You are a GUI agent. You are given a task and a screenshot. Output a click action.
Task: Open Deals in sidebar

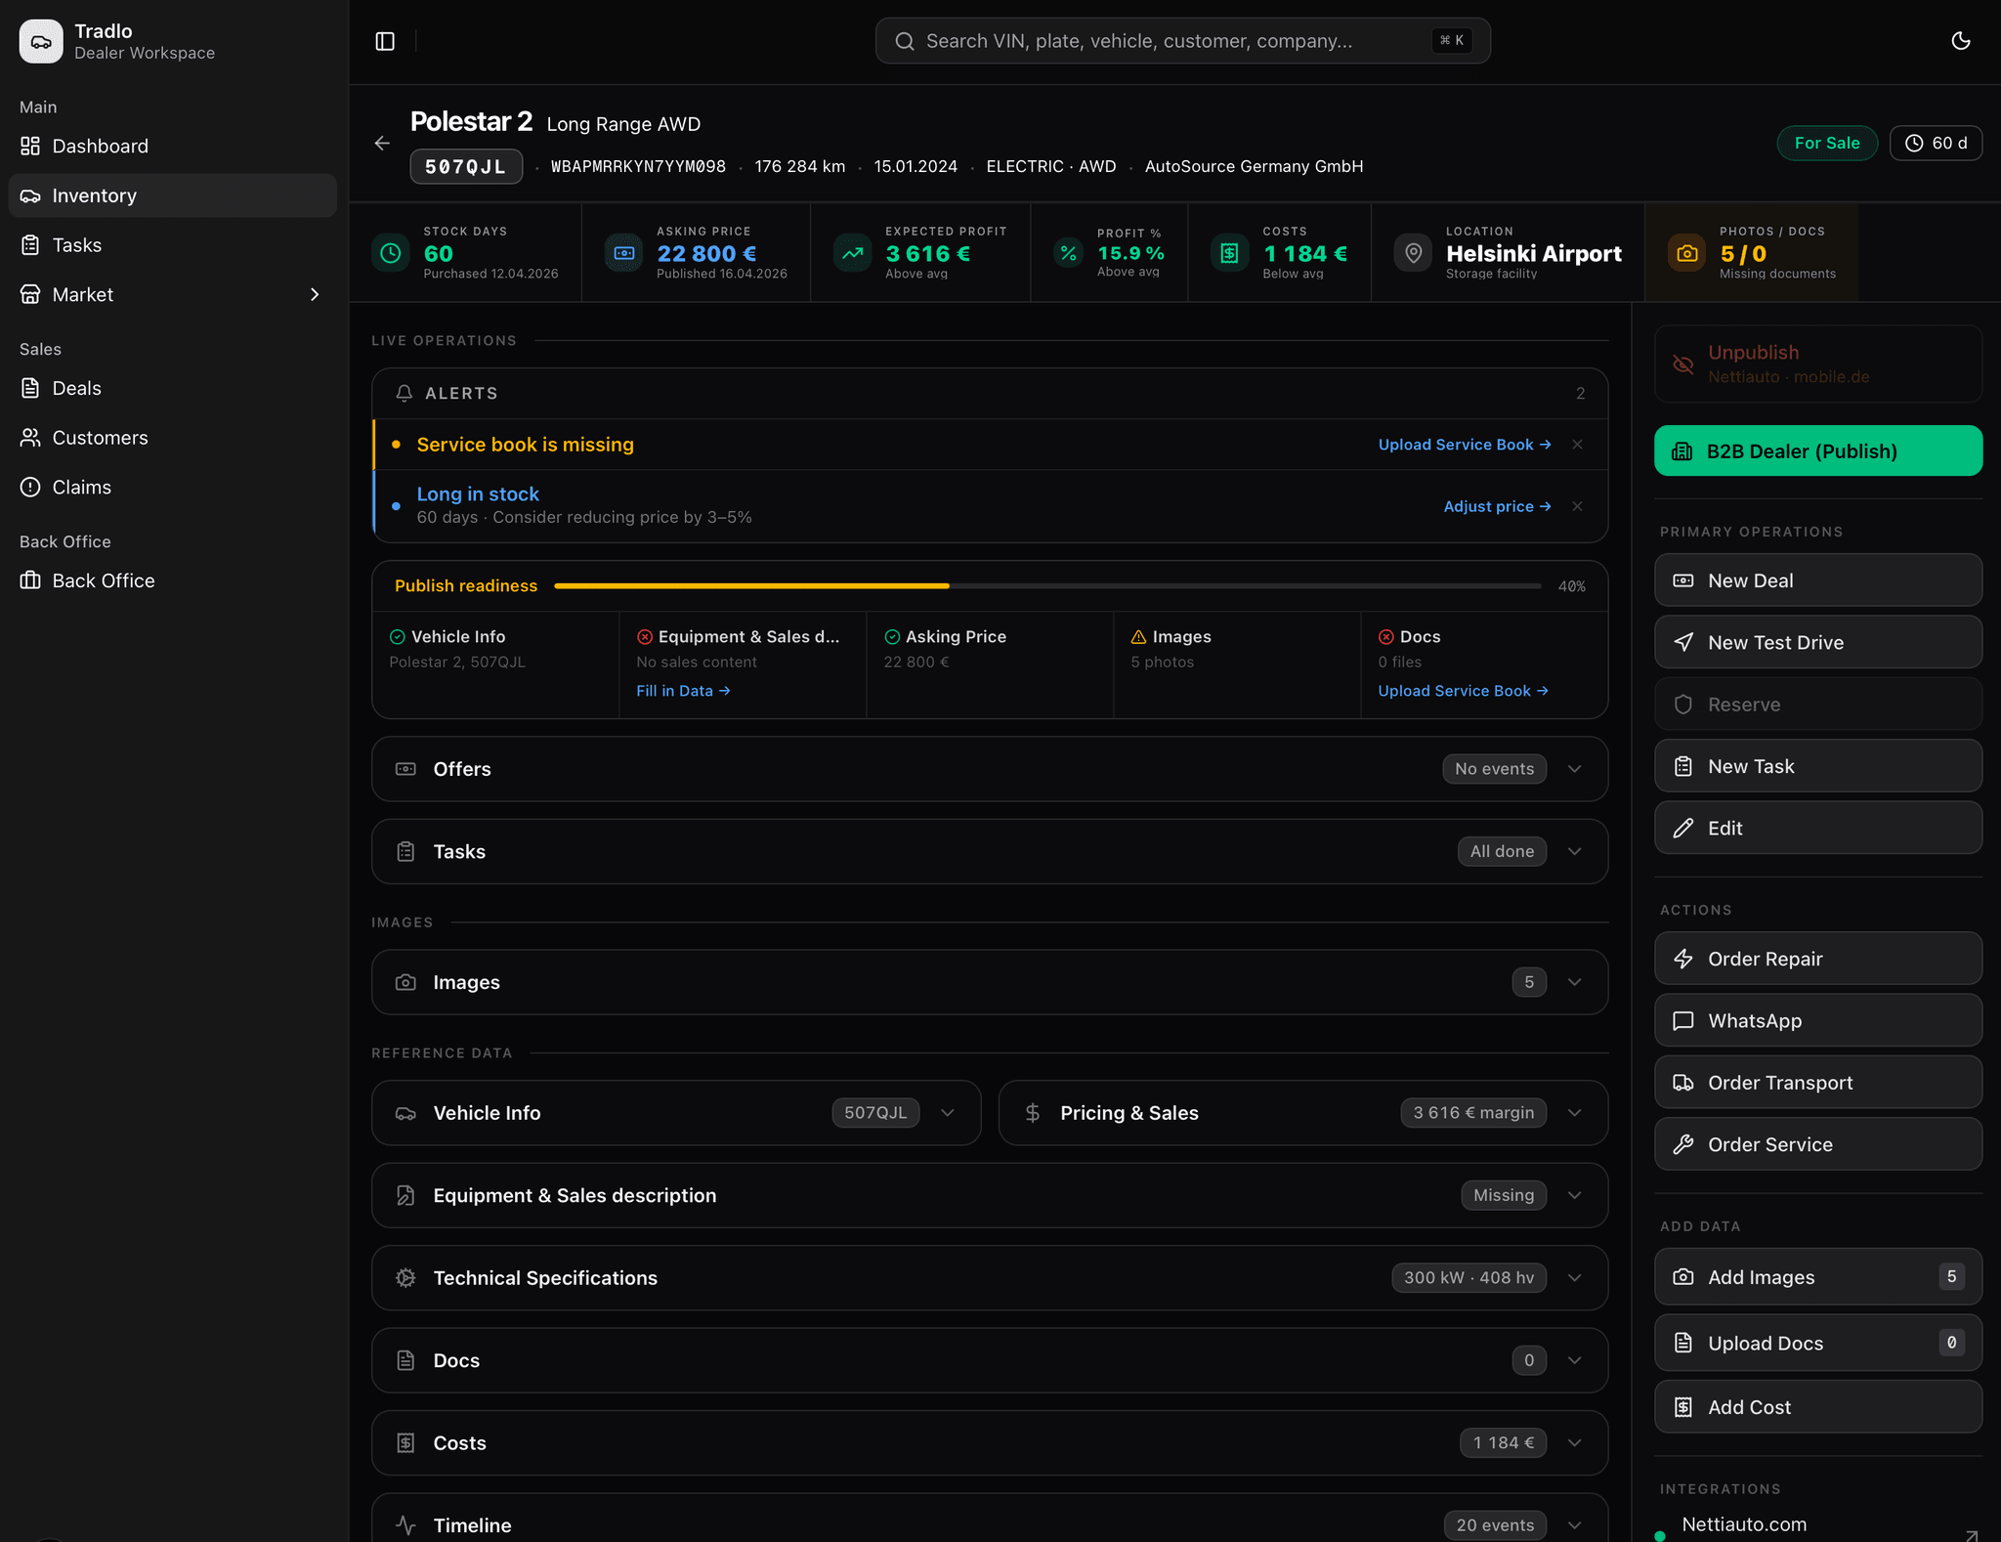172,388
